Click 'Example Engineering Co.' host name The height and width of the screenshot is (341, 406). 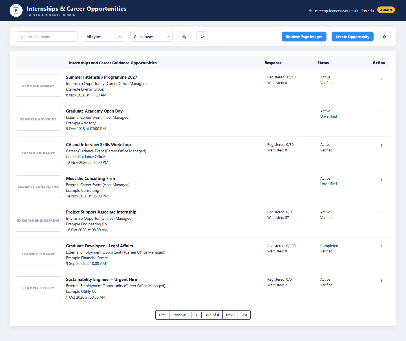(x=87, y=224)
